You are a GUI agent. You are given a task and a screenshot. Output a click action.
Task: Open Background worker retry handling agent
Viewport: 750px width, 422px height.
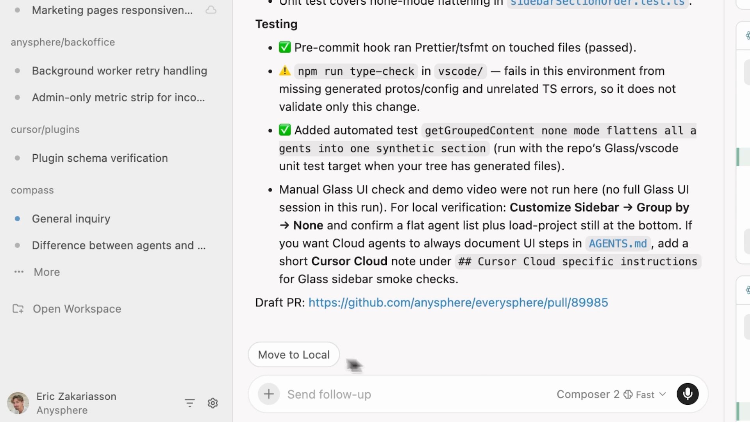click(x=120, y=71)
